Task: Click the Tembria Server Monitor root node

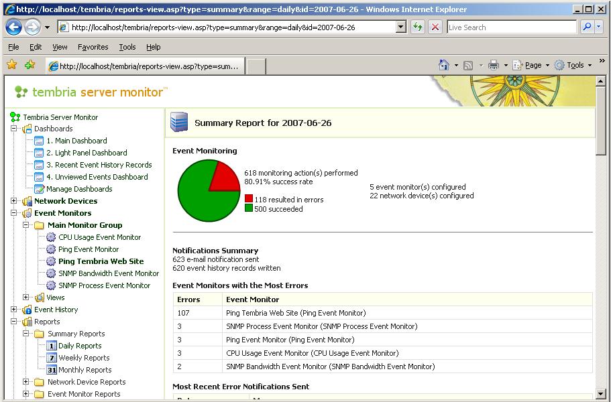Action: pyautogui.click(x=60, y=117)
